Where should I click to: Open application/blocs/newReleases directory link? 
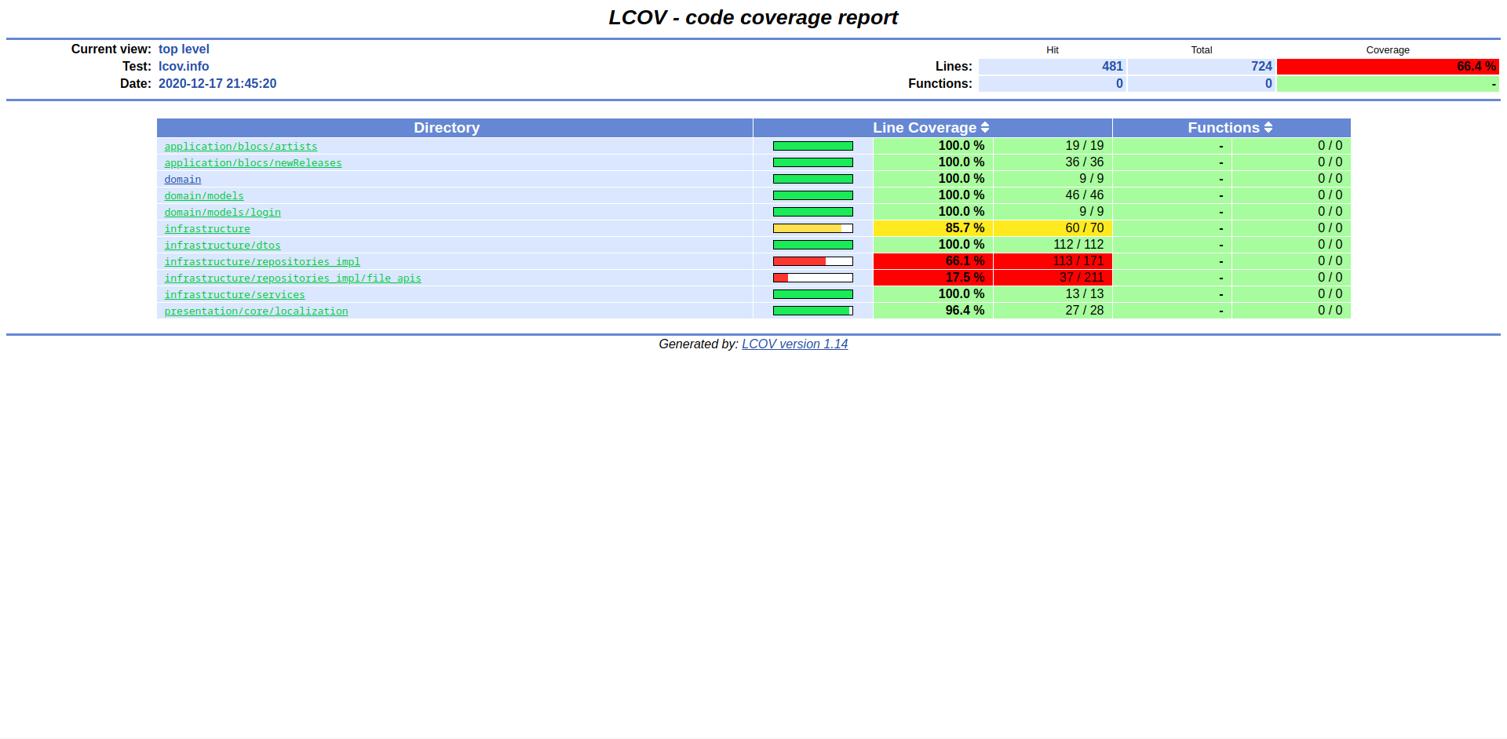click(x=253, y=163)
